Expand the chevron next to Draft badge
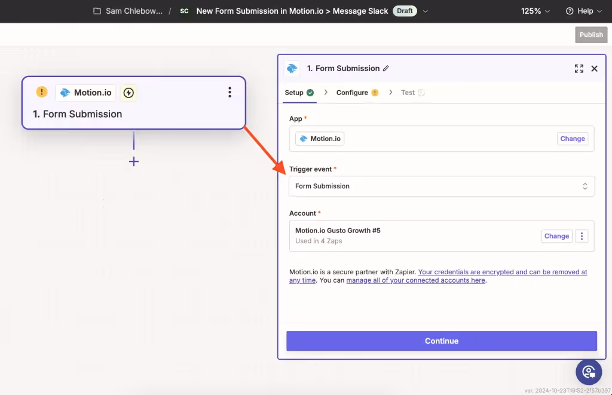This screenshot has height=395, width=612. point(426,11)
